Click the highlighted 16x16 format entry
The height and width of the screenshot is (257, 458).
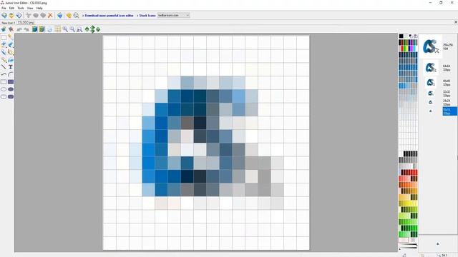[449, 111]
